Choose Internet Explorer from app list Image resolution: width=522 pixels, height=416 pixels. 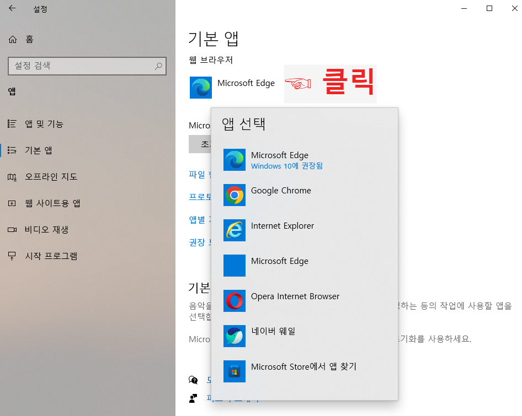pos(283,226)
